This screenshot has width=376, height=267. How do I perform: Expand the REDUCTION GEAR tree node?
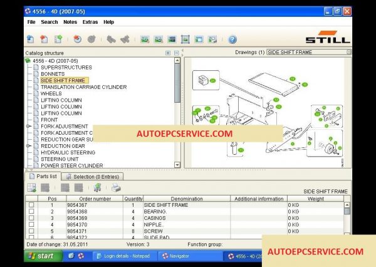(28, 146)
